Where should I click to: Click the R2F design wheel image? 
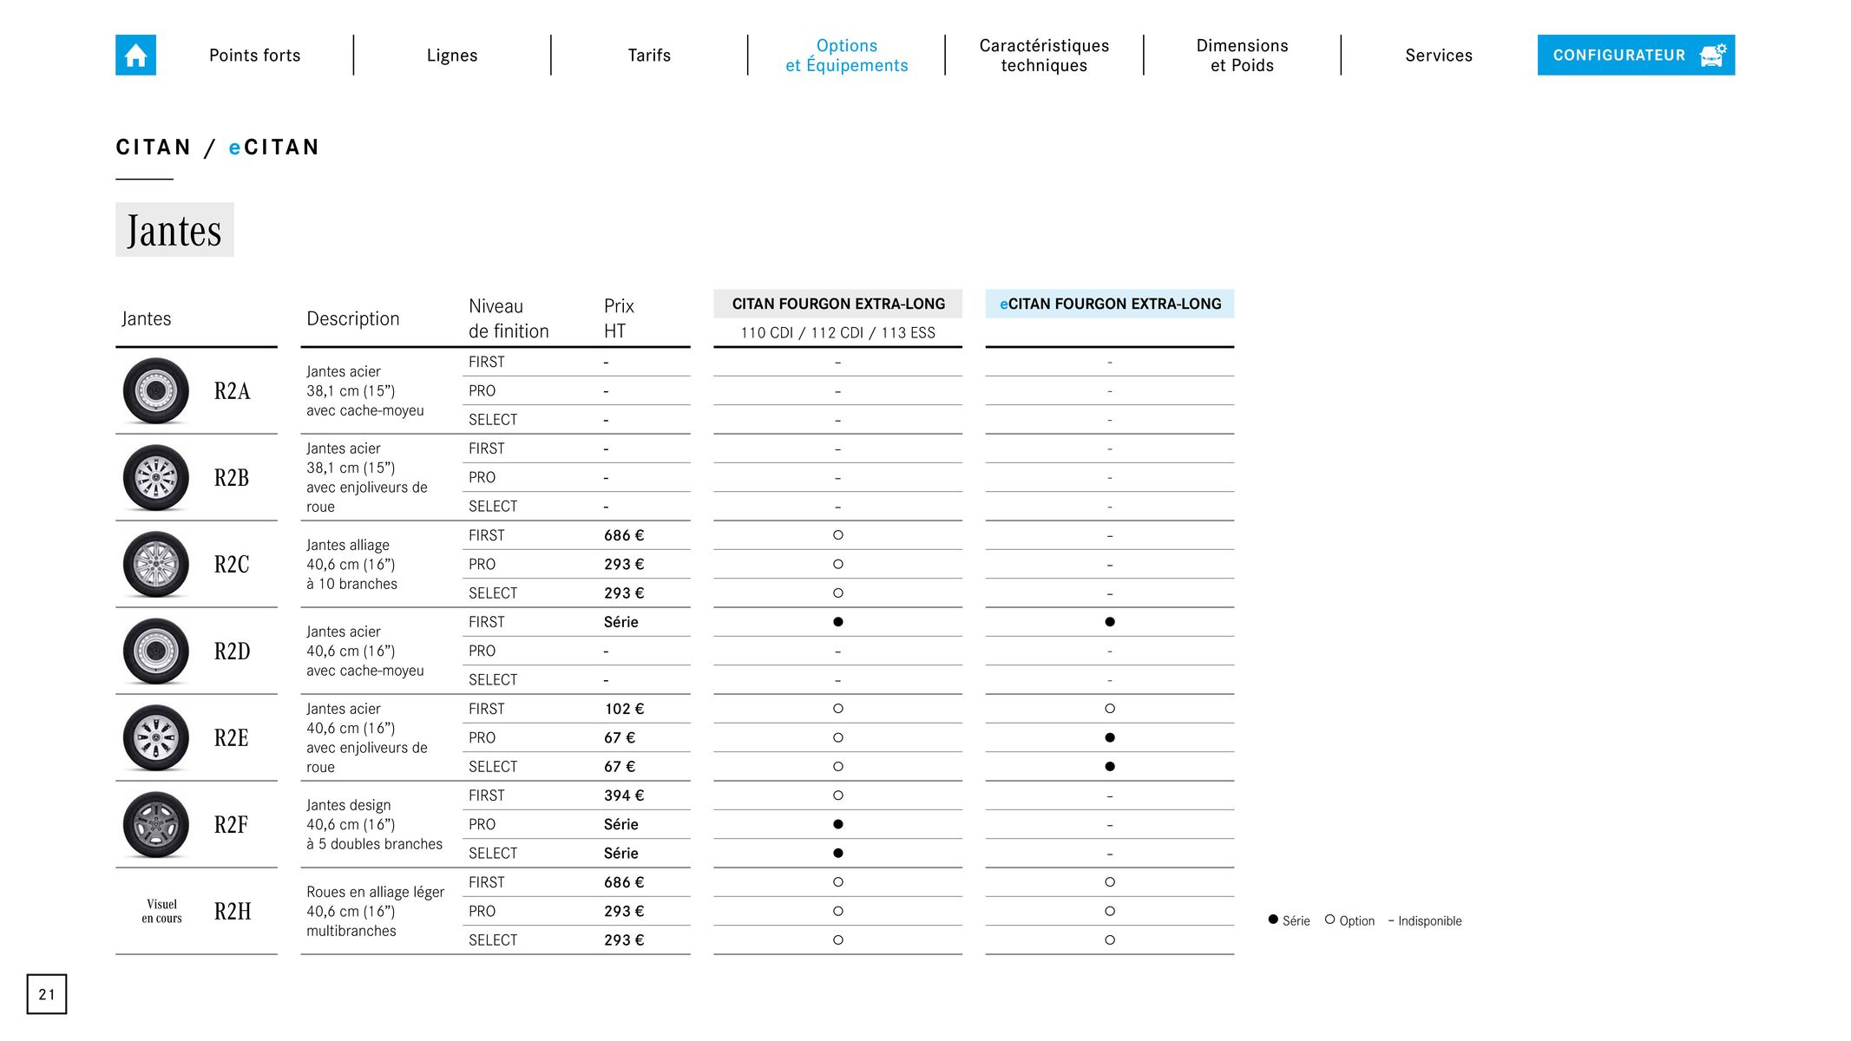(156, 824)
